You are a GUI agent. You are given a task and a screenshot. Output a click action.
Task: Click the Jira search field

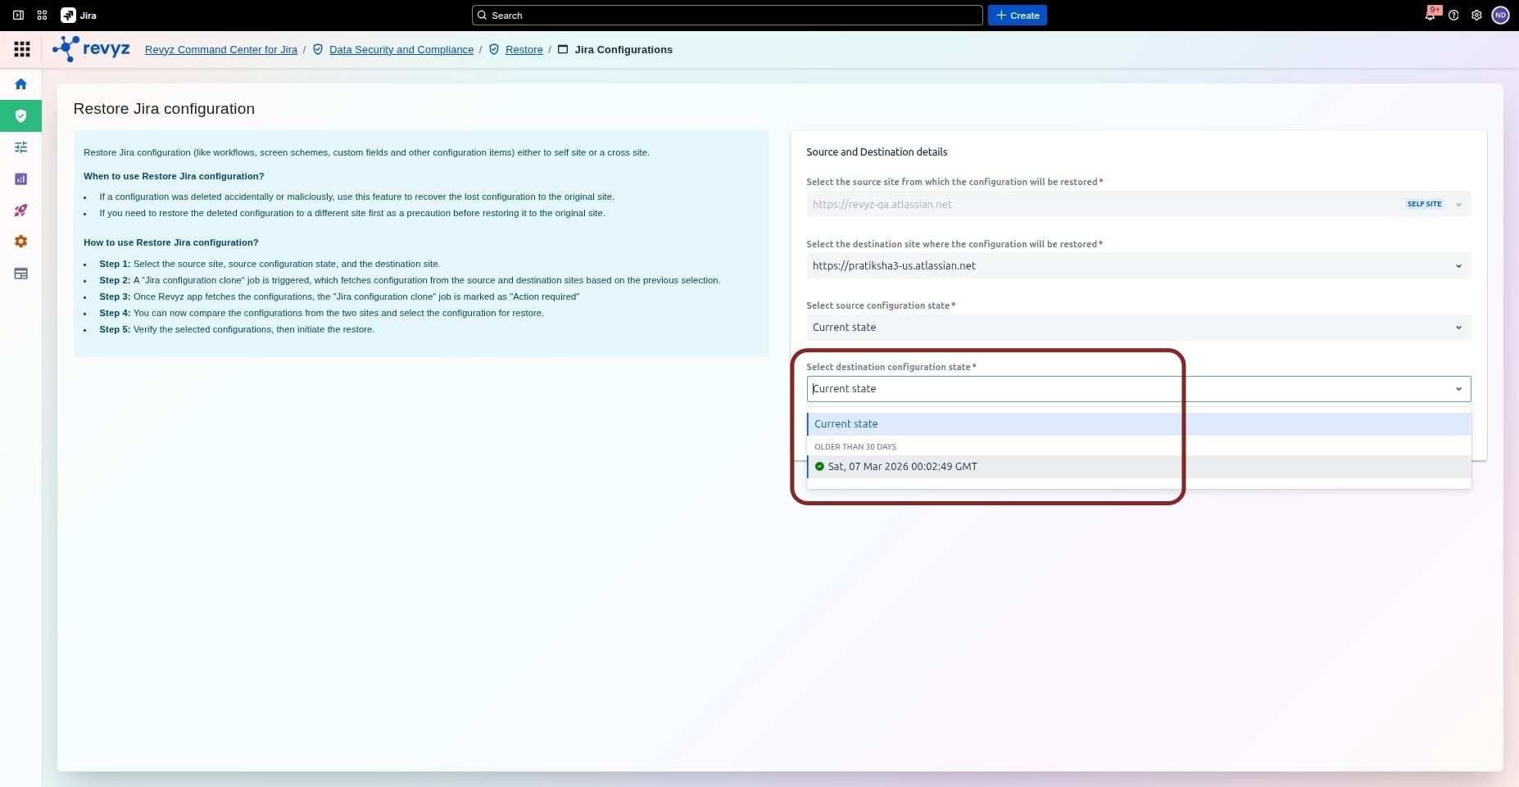click(727, 16)
